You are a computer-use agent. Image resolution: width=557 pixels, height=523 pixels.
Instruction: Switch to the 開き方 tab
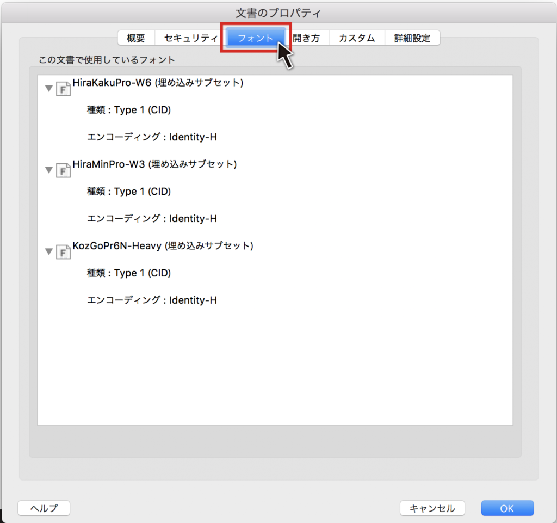tap(307, 38)
